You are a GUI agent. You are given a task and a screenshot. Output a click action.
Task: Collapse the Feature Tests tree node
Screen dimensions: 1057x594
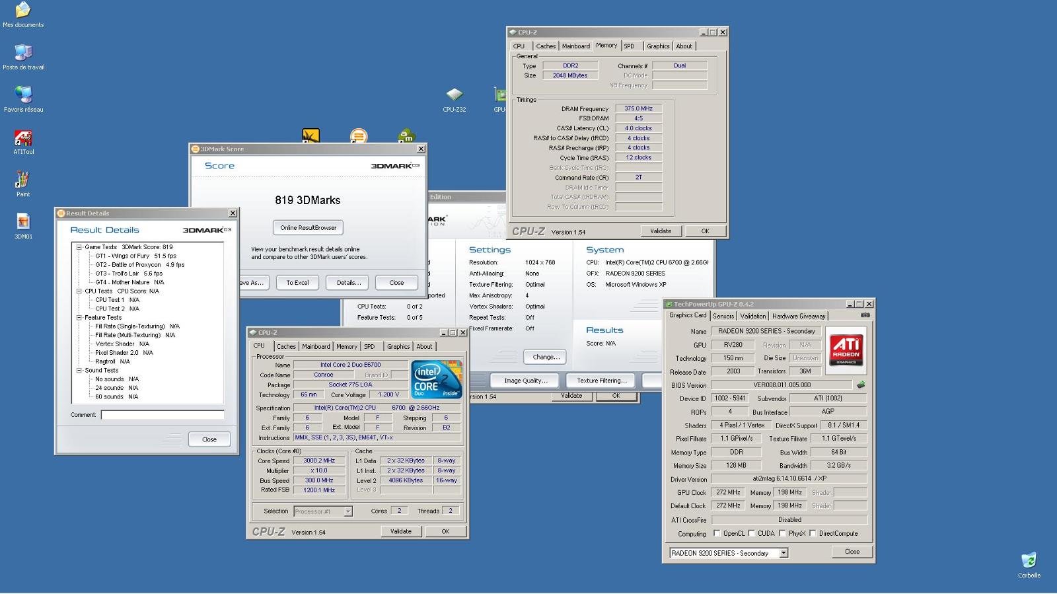click(79, 317)
